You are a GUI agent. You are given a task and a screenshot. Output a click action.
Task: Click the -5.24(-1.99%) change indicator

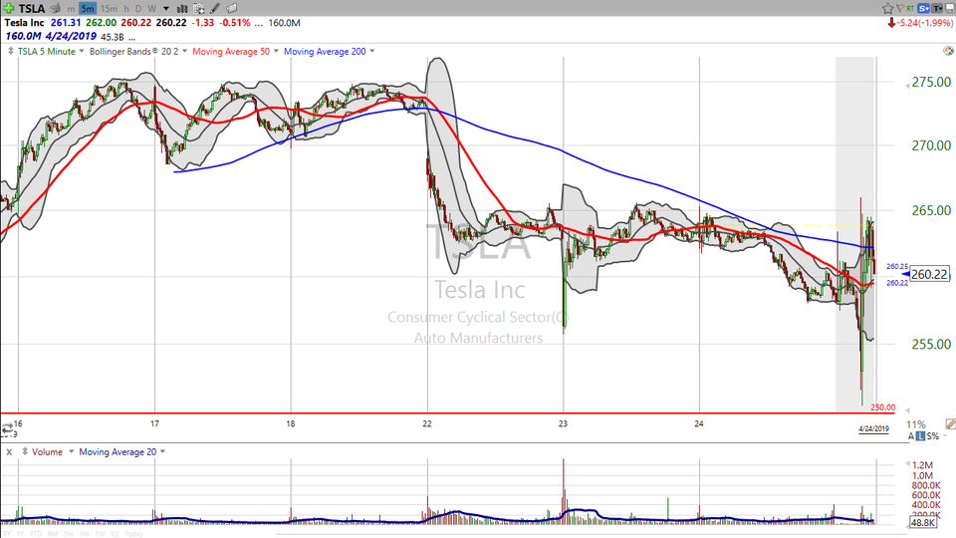[920, 23]
